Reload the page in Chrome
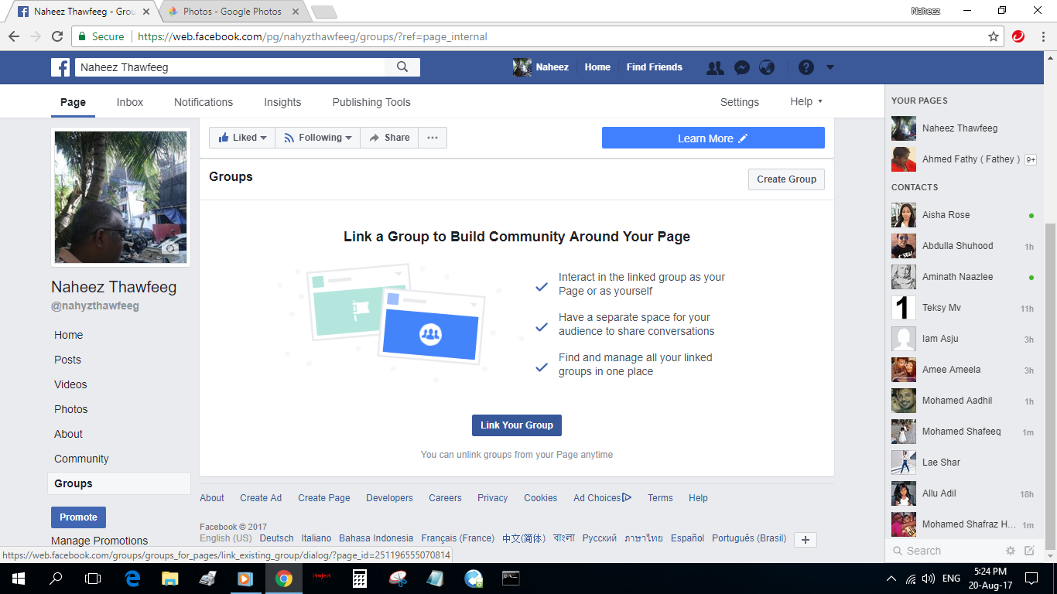The width and height of the screenshot is (1057, 594). pyautogui.click(x=57, y=36)
